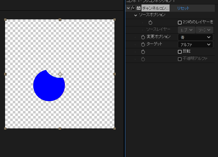The width and height of the screenshot is (218, 157).
Task: Open the ソースレイヤー layer dropdown
Action: tap(186, 30)
